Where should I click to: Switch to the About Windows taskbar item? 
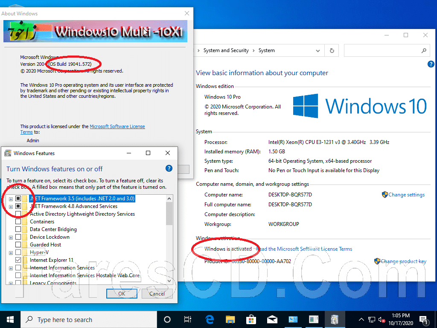tap(314, 319)
